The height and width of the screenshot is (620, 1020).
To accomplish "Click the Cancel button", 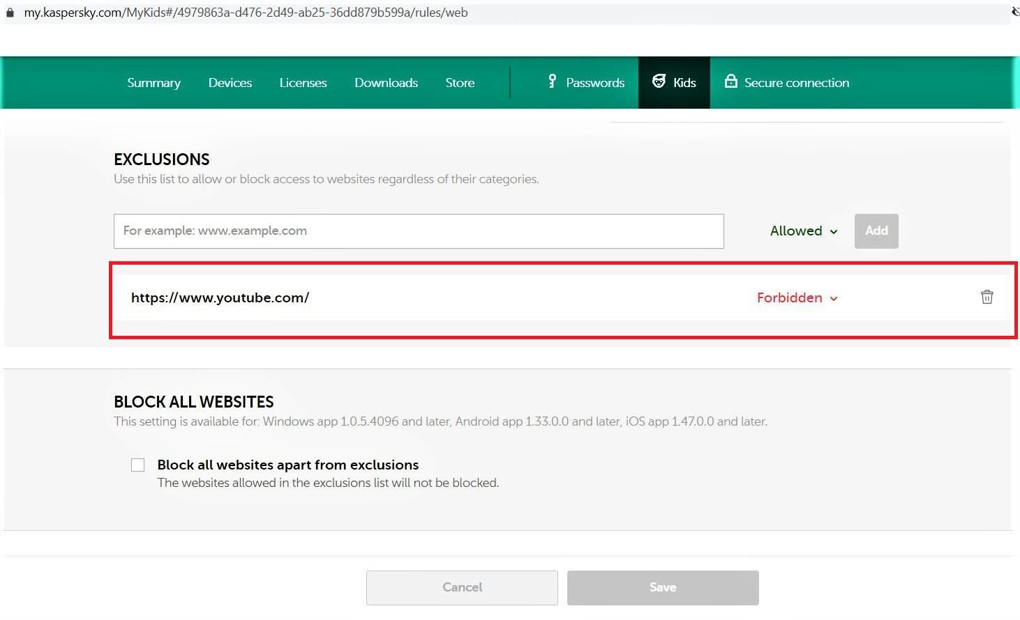I will coord(462,587).
